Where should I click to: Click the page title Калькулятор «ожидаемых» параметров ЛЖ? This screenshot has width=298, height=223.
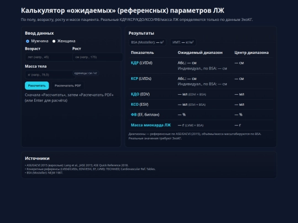[x=123, y=10]
